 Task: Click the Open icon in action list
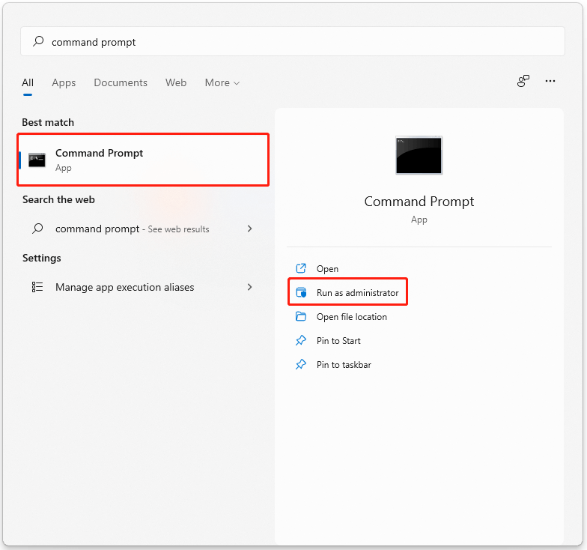pyautogui.click(x=301, y=268)
